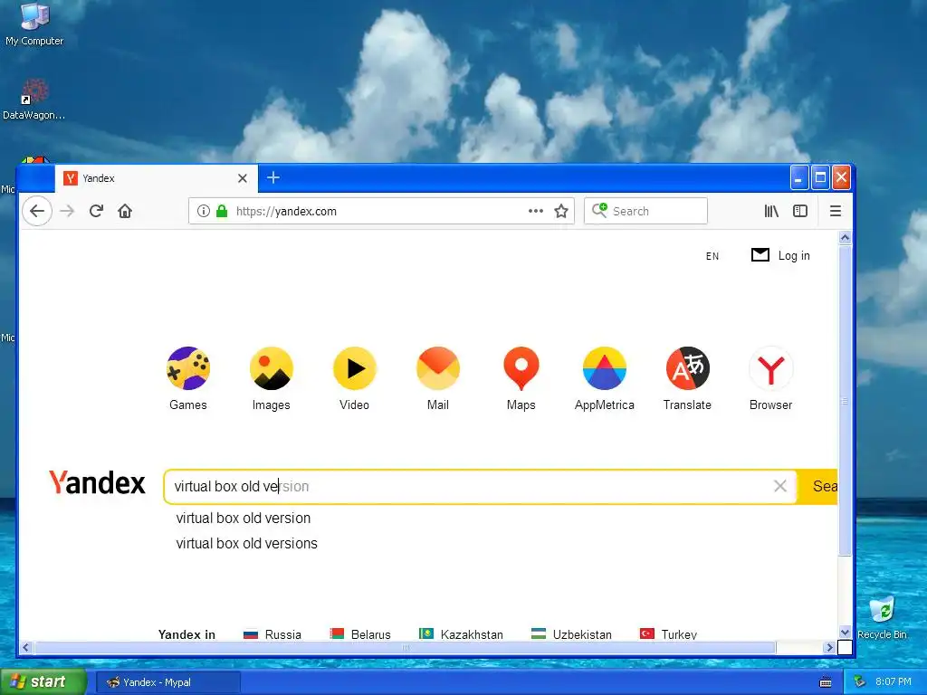
Task: Open the Windows start button
Action: (x=43, y=682)
